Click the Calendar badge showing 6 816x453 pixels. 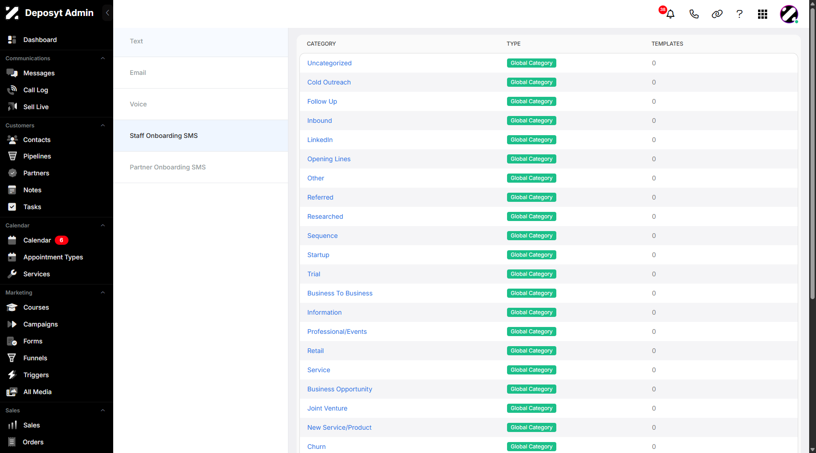(x=62, y=240)
